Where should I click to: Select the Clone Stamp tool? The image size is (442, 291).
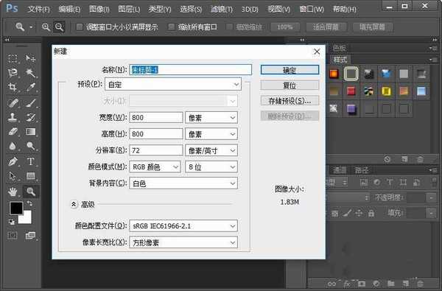point(13,117)
